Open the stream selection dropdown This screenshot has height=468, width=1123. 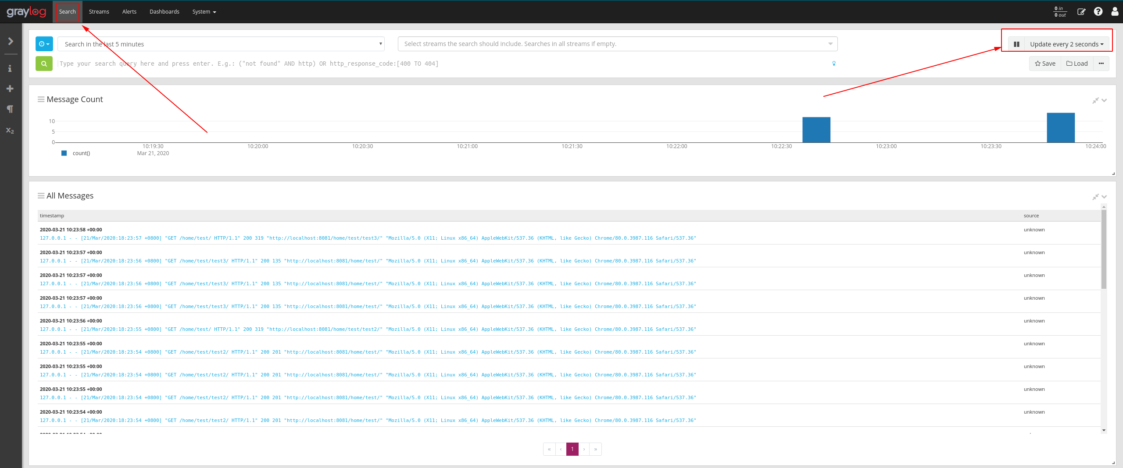[614, 43]
